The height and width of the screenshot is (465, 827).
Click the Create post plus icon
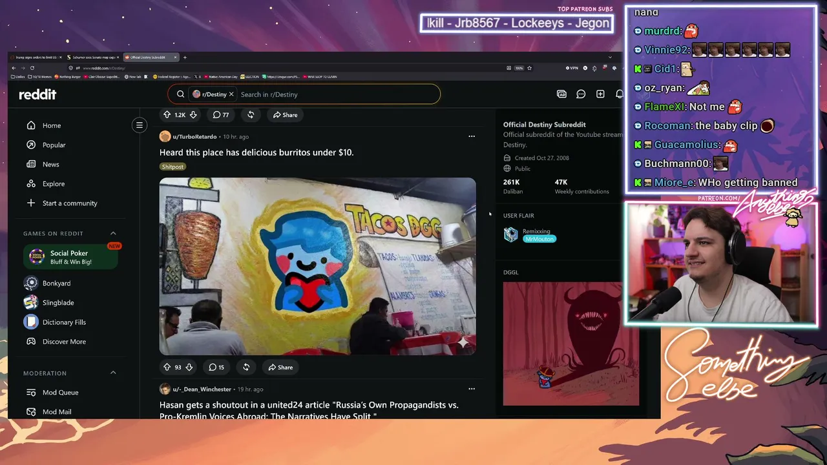600,94
